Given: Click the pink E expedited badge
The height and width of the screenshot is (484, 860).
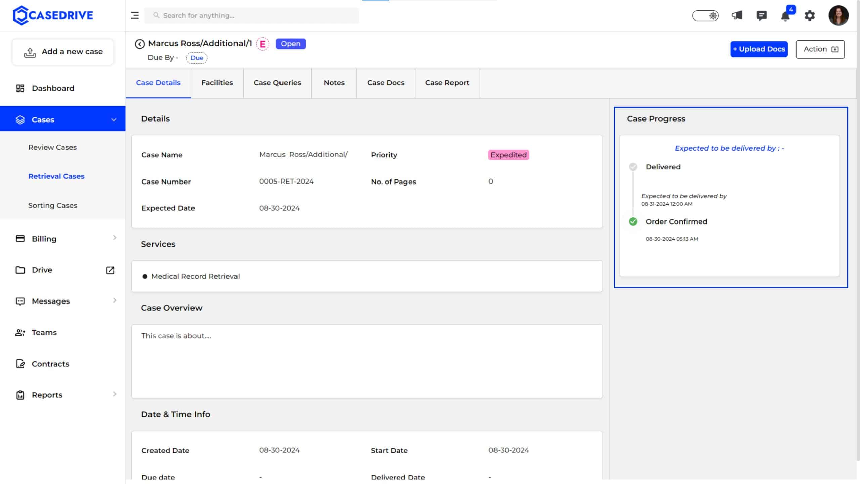Looking at the screenshot, I should [x=263, y=44].
